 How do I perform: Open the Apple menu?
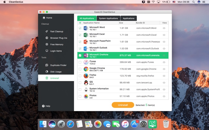pos(4,2)
